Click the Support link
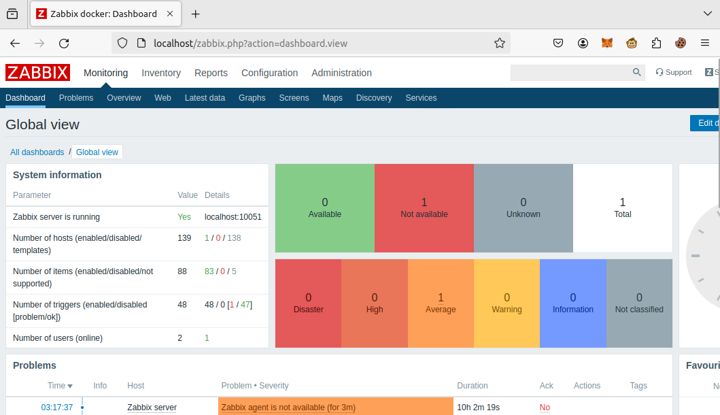The image size is (720, 415). pos(674,72)
